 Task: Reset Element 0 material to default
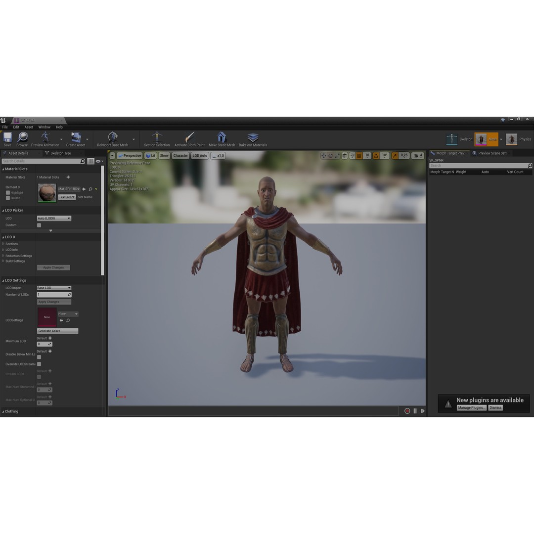[x=96, y=189]
